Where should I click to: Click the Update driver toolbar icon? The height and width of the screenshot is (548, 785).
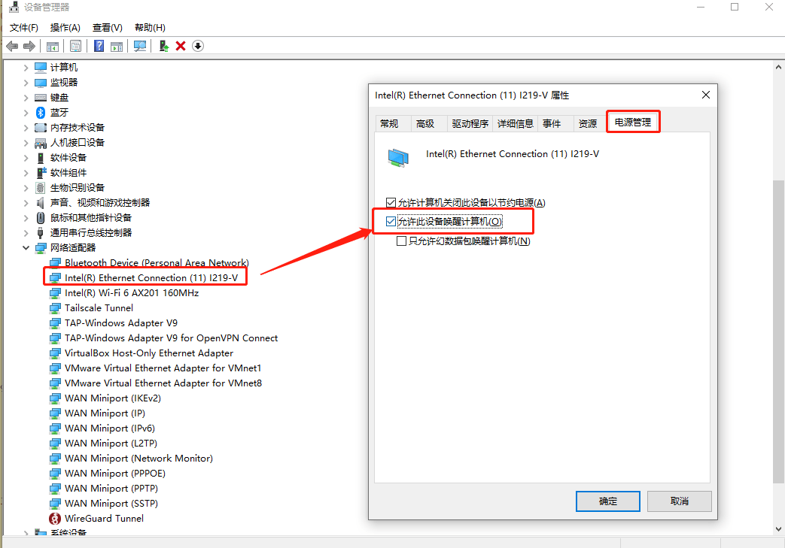[163, 46]
